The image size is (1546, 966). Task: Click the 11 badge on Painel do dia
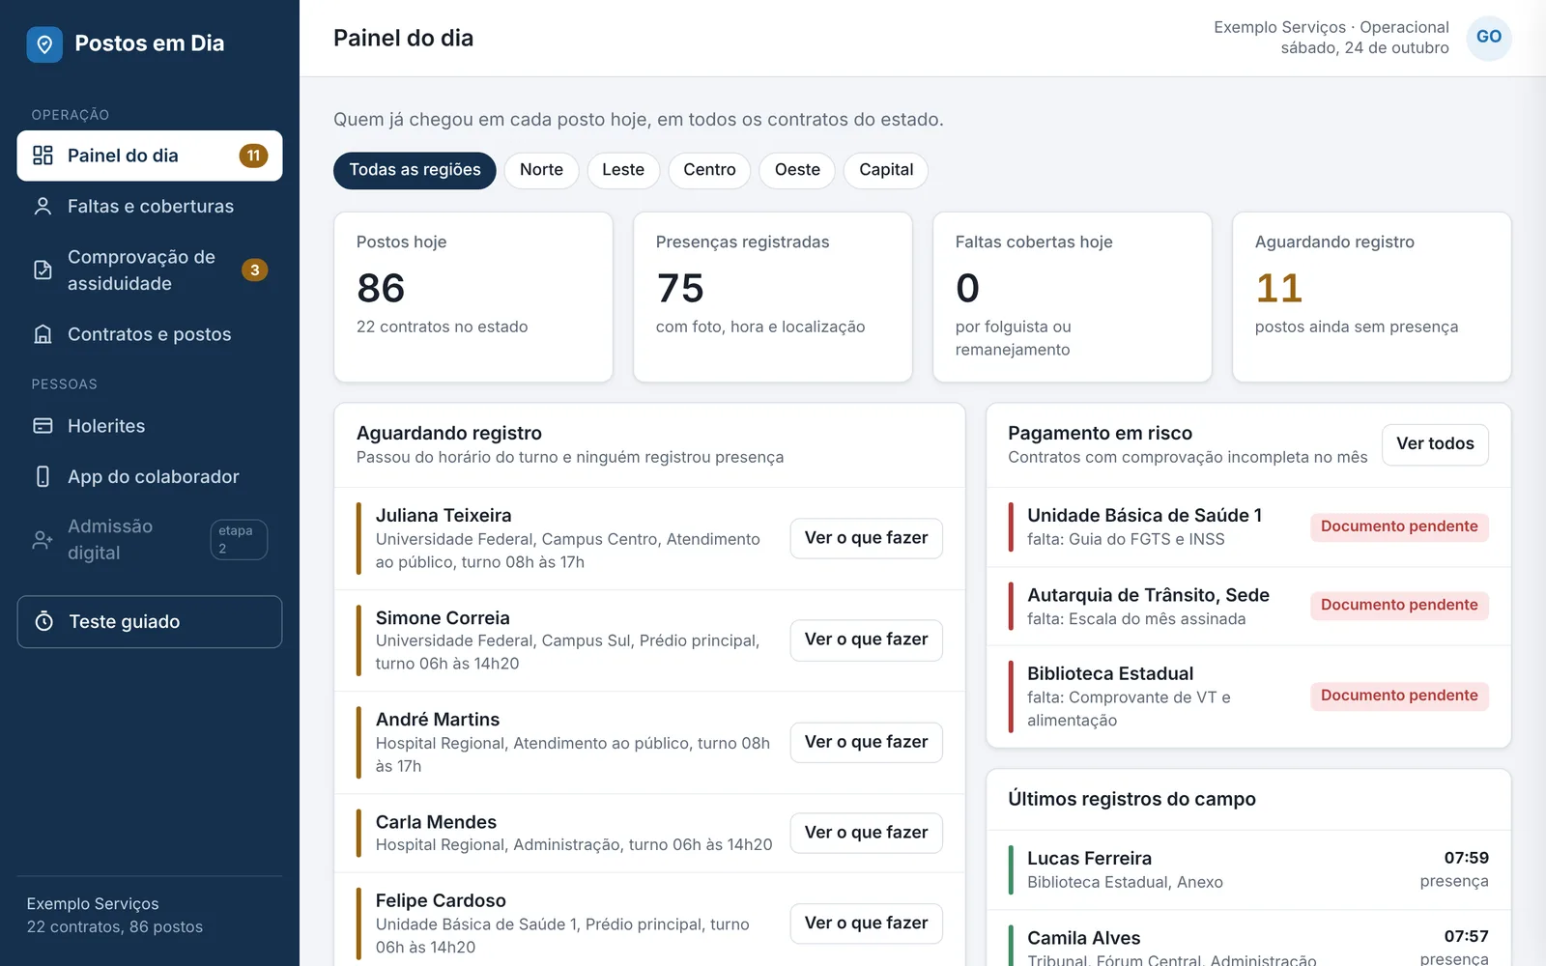coord(253,156)
